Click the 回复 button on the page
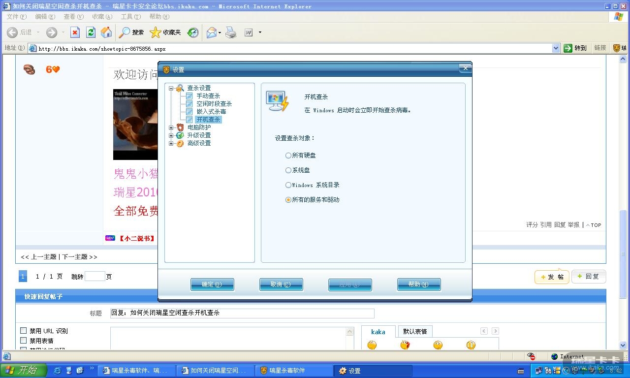Viewport: 630px width, 378px height. pos(589,277)
